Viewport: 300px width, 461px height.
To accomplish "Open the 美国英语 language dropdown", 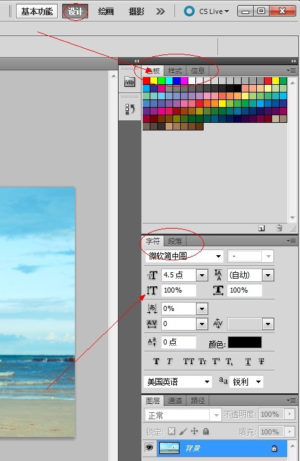I will pos(178,382).
